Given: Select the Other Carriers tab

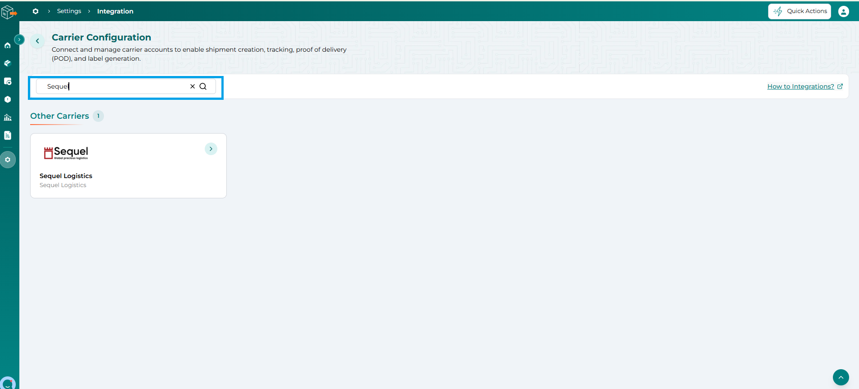Looking at the screenshot, I should click(x=59, y=116).
